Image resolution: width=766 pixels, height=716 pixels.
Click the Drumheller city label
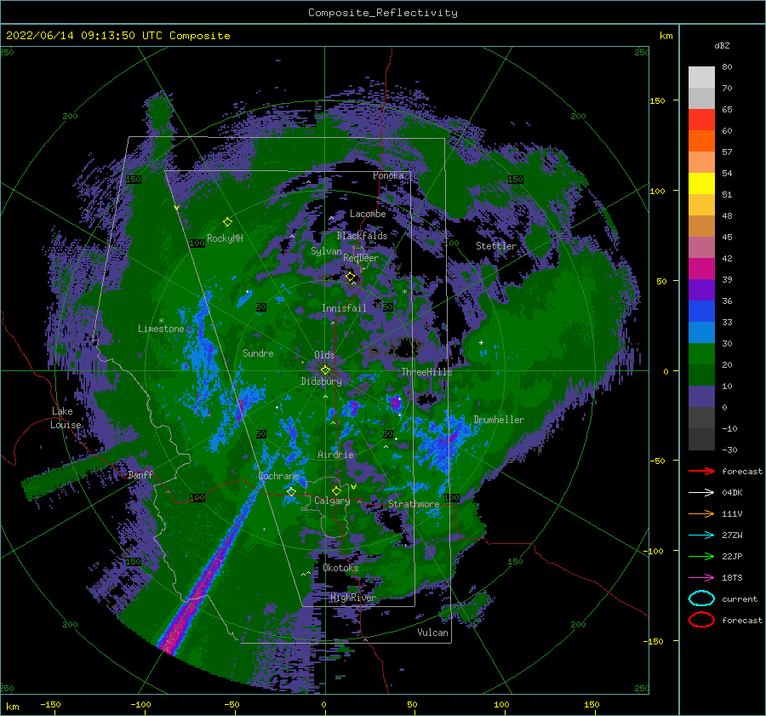pos(499,420)
